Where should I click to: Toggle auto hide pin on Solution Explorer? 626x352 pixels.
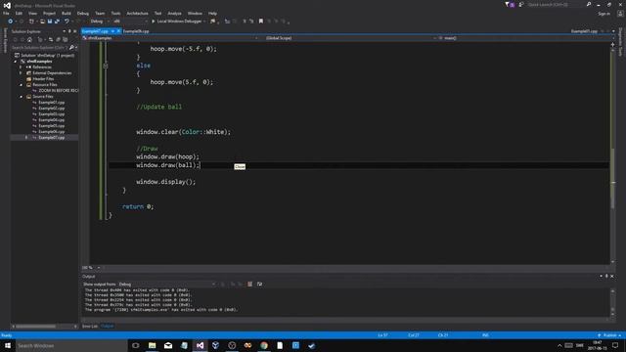click(x=69, y=31)
